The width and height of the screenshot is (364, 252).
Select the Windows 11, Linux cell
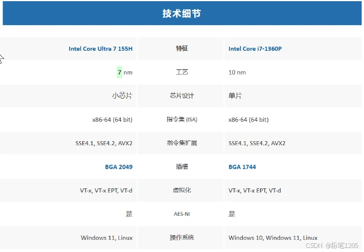coord(107,238)
